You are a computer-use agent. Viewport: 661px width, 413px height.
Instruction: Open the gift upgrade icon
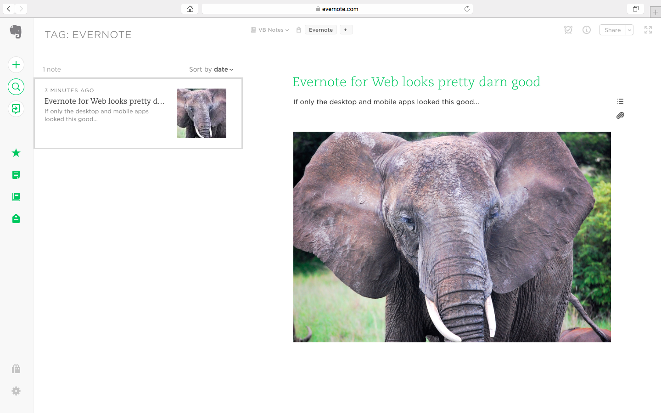tap(16, 369)
